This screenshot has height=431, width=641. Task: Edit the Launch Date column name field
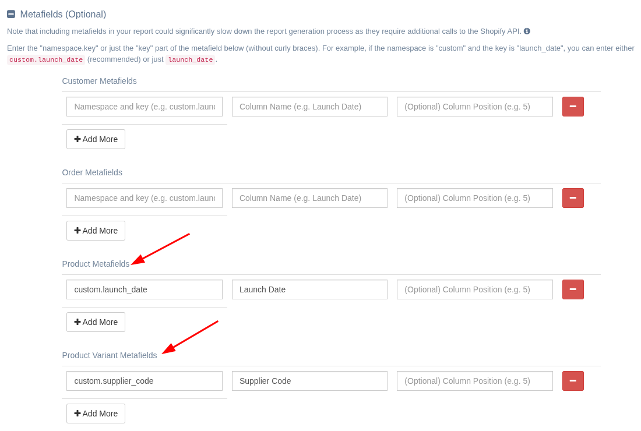(x=309, y=289)
